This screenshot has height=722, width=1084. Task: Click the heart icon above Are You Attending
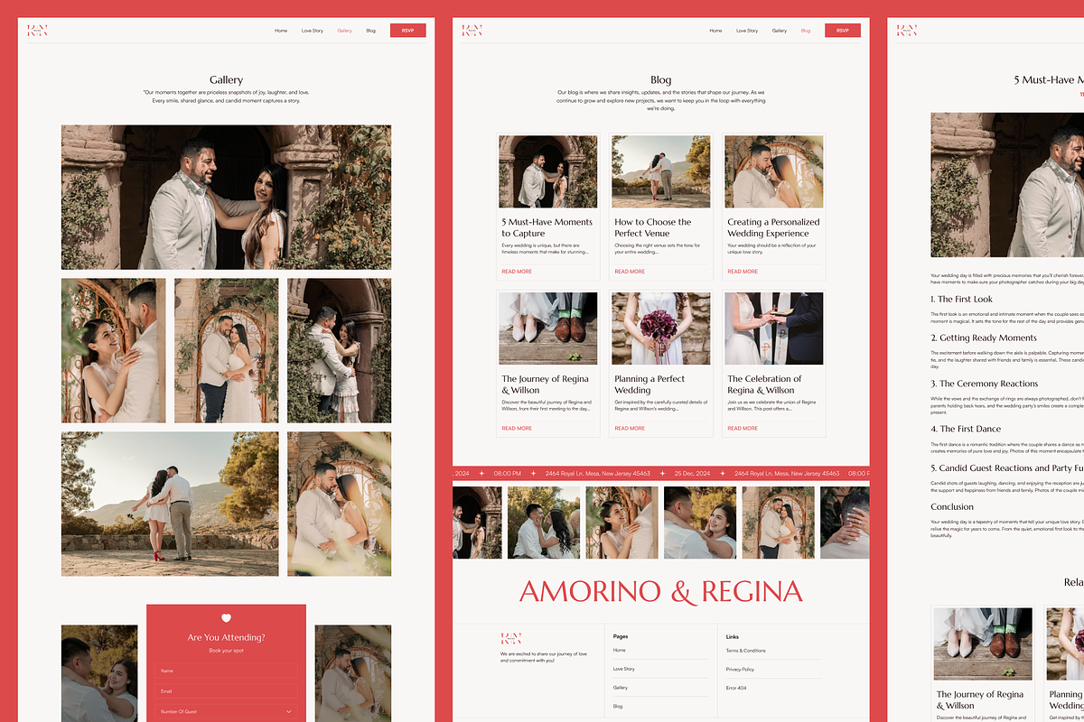pyautogui.click(x=226, y=618)
